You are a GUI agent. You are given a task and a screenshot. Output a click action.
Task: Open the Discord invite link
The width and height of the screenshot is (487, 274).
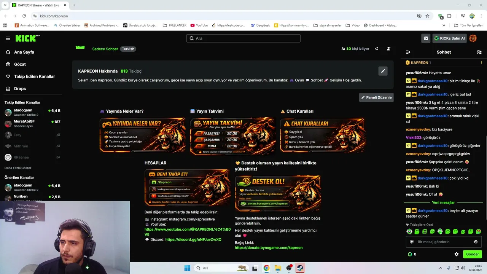point(193,240)
